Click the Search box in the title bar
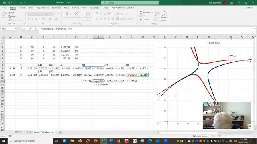Image resolution: width=257 pixels, height=144 pixels. [x=130, y=3]
